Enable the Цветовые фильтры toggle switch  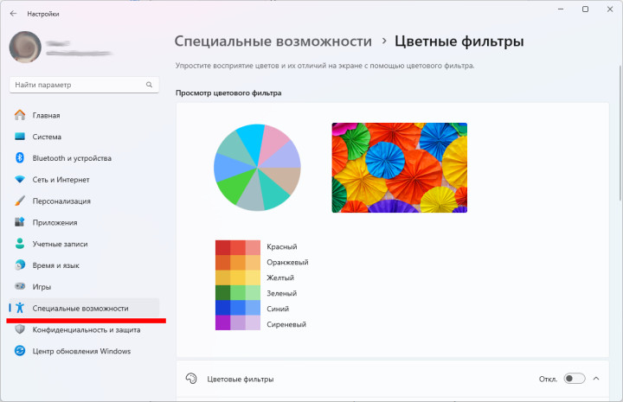(x=574, y=379)
